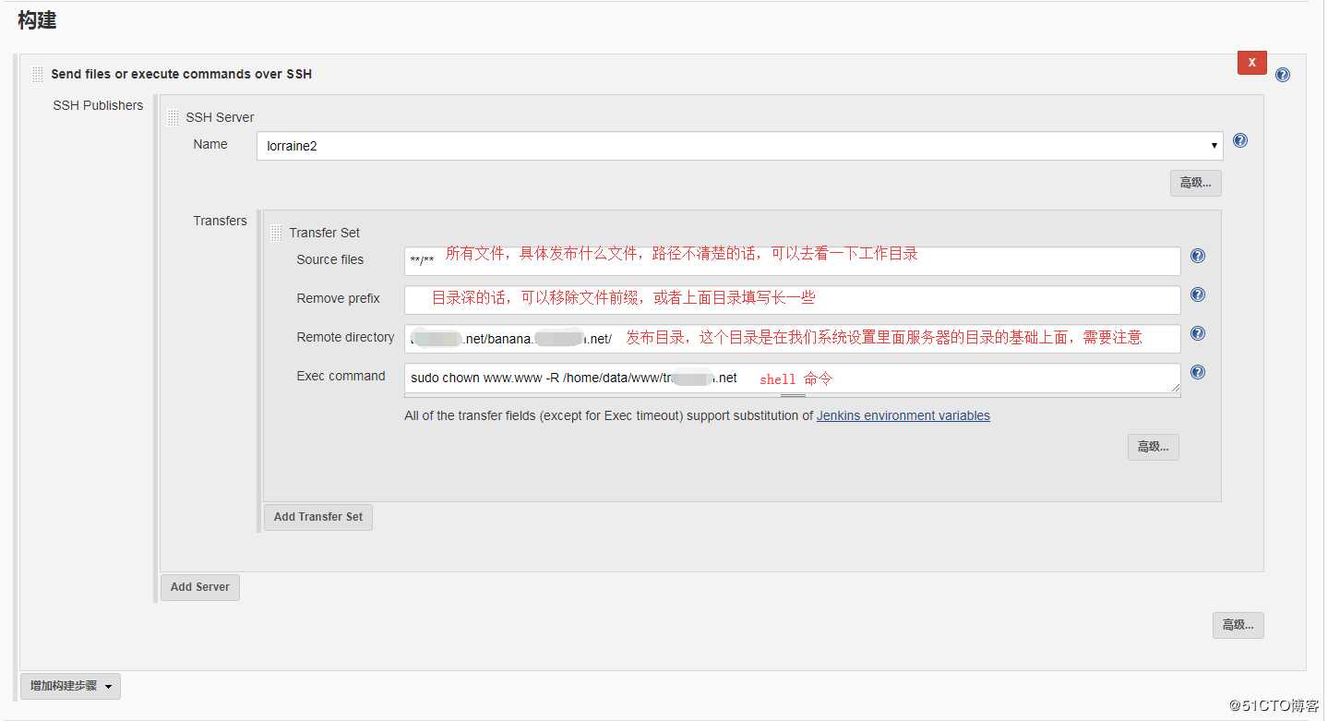Click the 构建 section heading
This screenshot has height=721, width=1328.
pyautogui.click(x=37, y=20)
